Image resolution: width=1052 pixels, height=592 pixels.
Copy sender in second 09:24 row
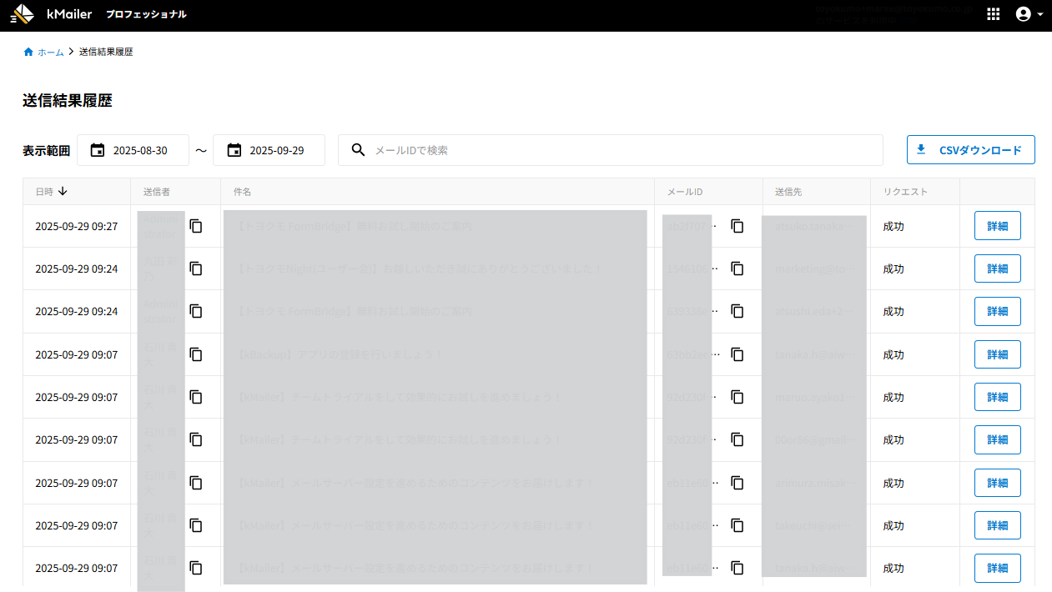[196, 311]
